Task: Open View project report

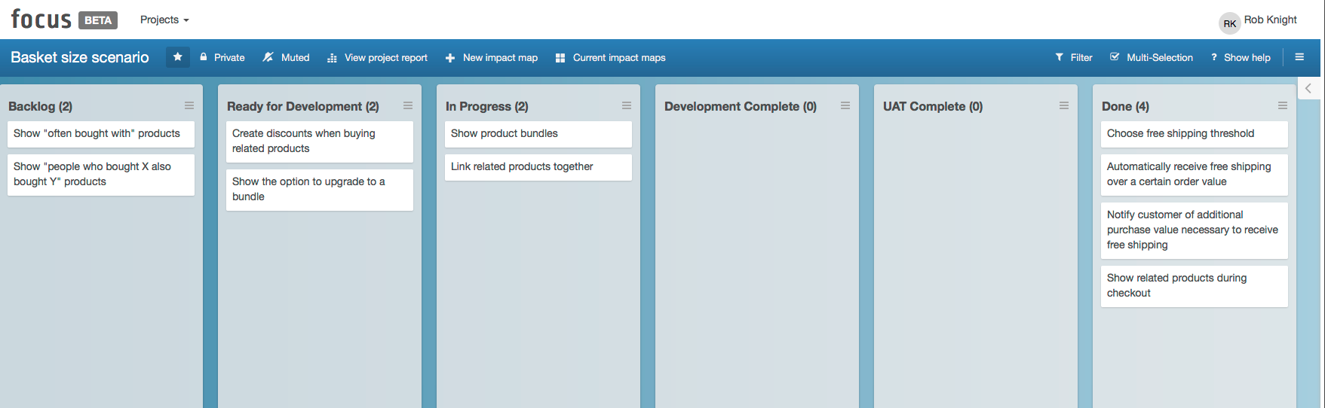Action: point(377,58)
